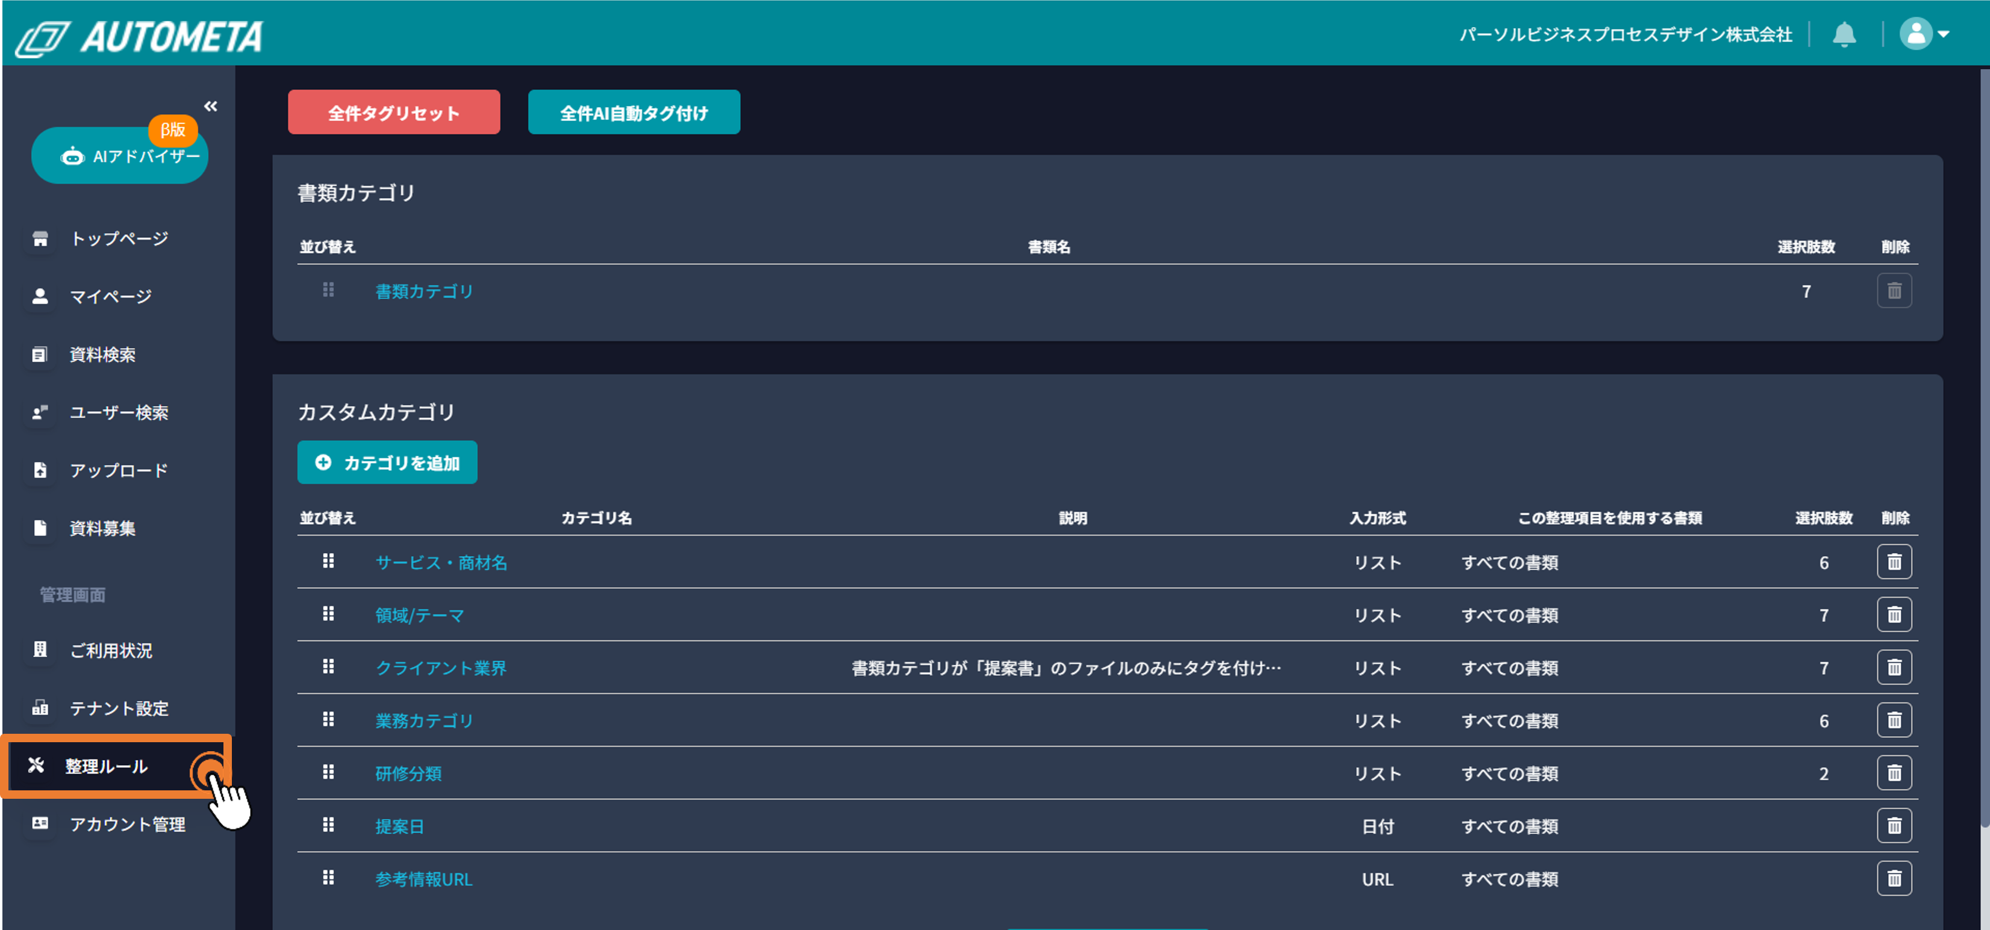Click the drag handle for 業務カテゴリ

(328, 719)
